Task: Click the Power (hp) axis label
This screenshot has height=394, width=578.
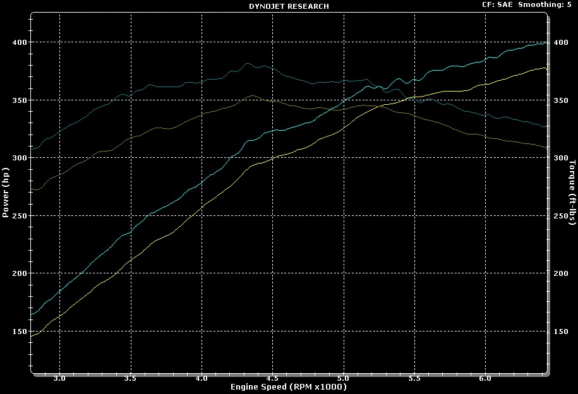Action: tap(6, 193)
